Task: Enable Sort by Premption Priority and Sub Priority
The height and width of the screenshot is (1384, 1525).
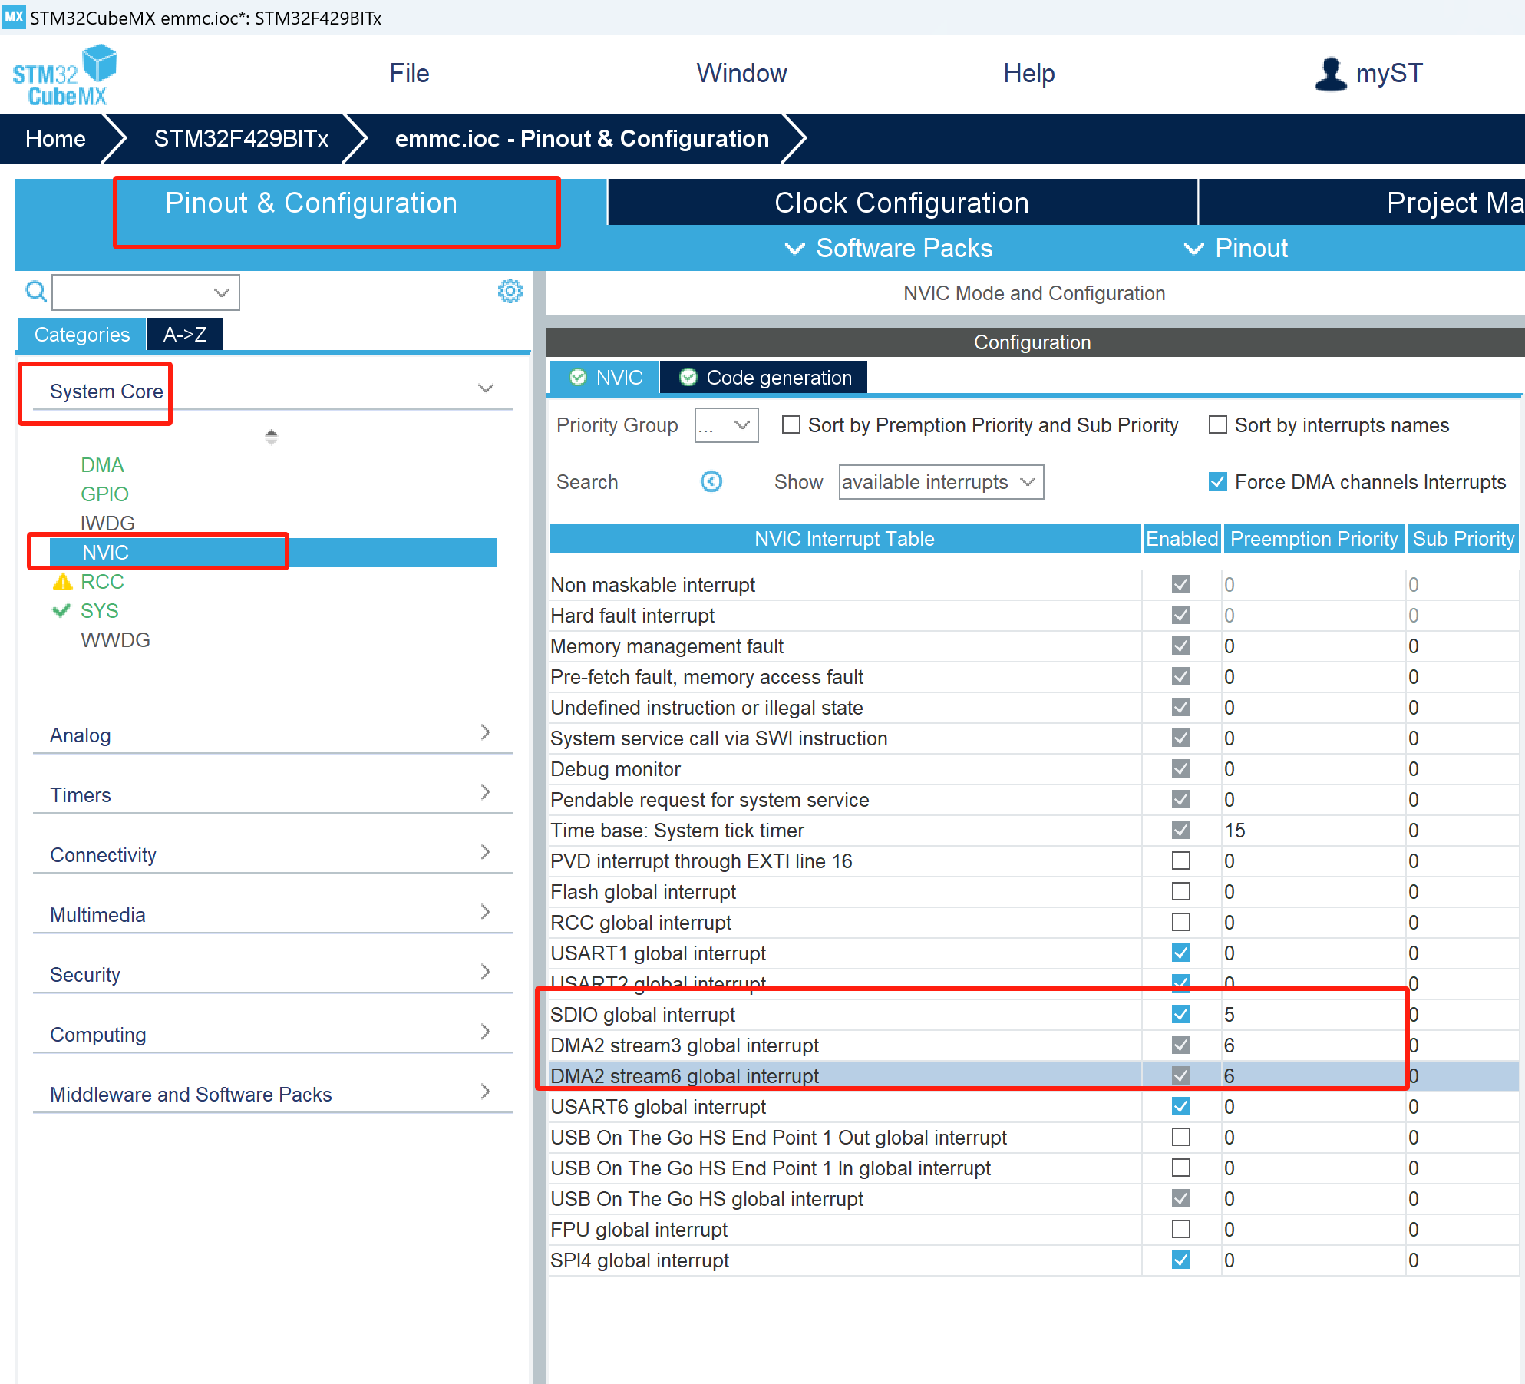Action: (791, 425)
